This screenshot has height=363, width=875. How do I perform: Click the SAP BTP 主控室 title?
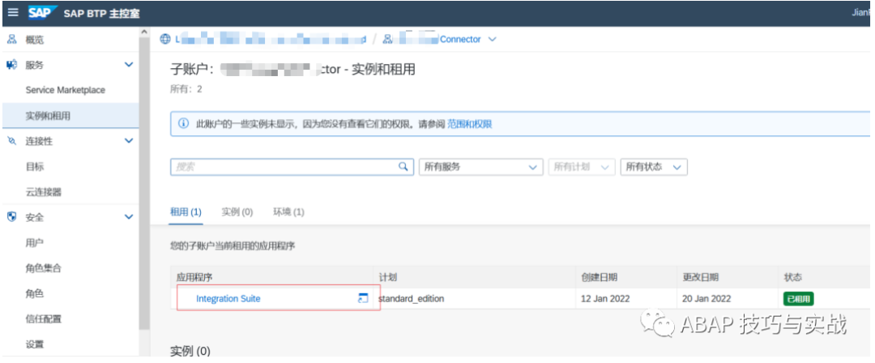[101, 13]
